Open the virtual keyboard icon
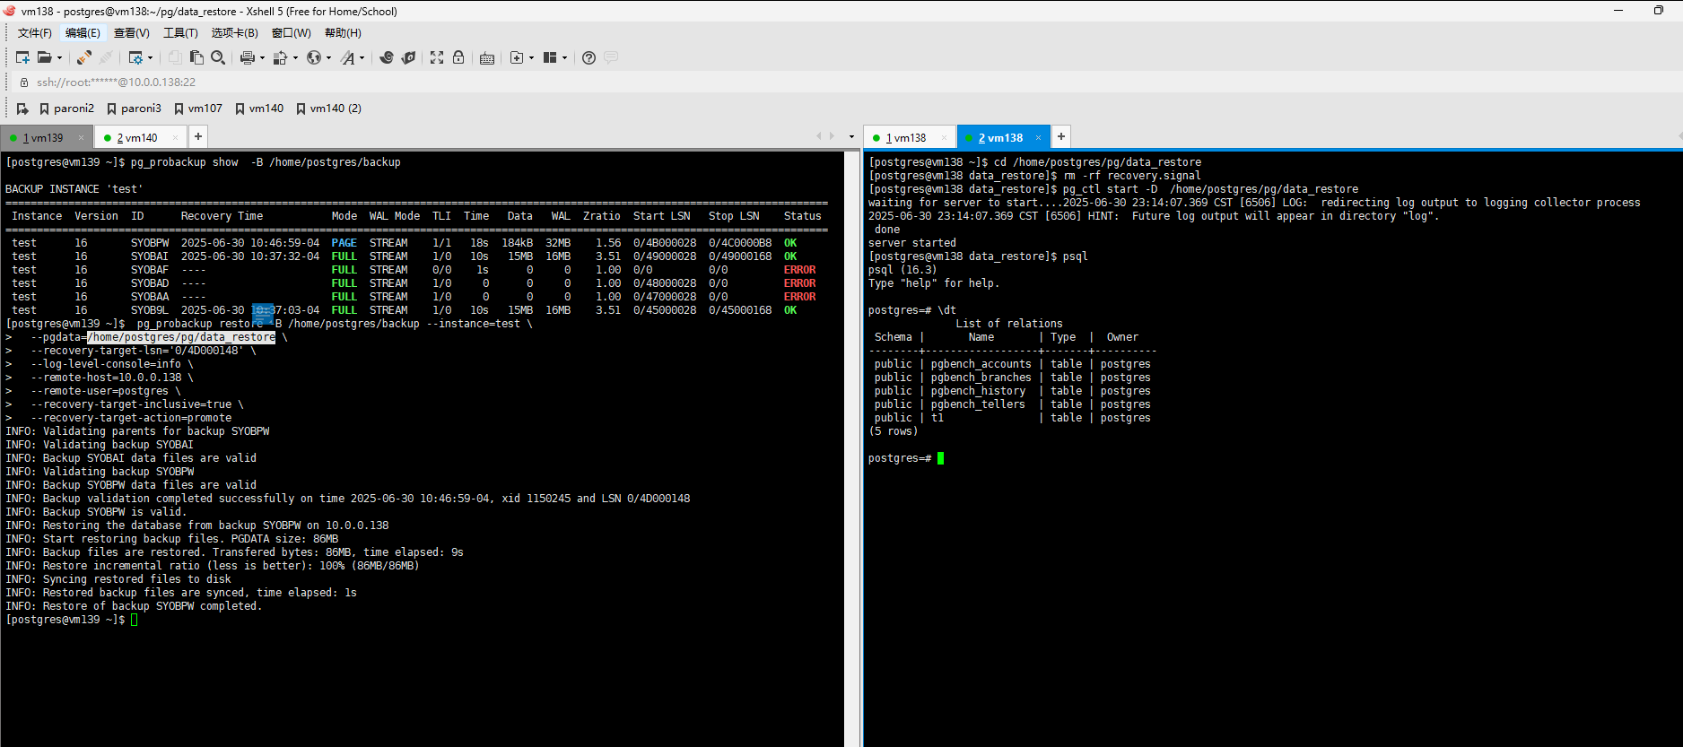The height and width of the screenshot is (747, 1683). [487, 58]
